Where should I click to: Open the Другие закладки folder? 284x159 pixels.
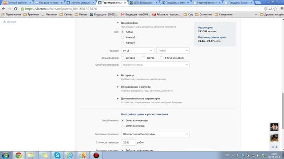pyautogui.click(x=272, y=15)
